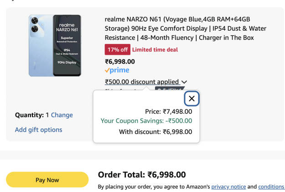Image resolution: width=285 pixels, height=192 pixels.
Task: Change the item quantity
Action: (62, 115)
